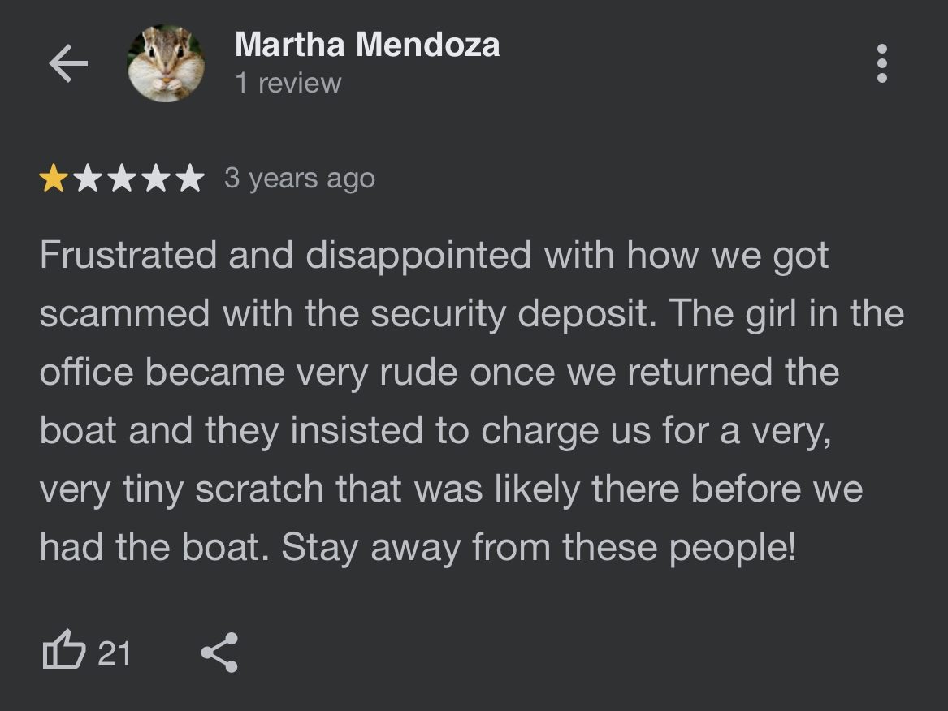The image size is (948, 711).
Task: Tap the gold first rating star
Action: click(x=54, y=179)
